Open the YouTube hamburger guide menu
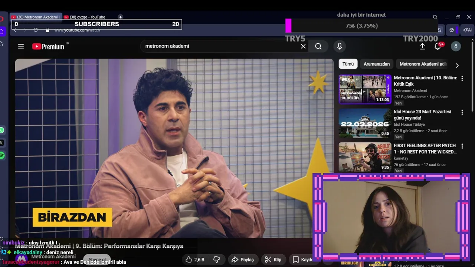 click(x=21, y=46)
